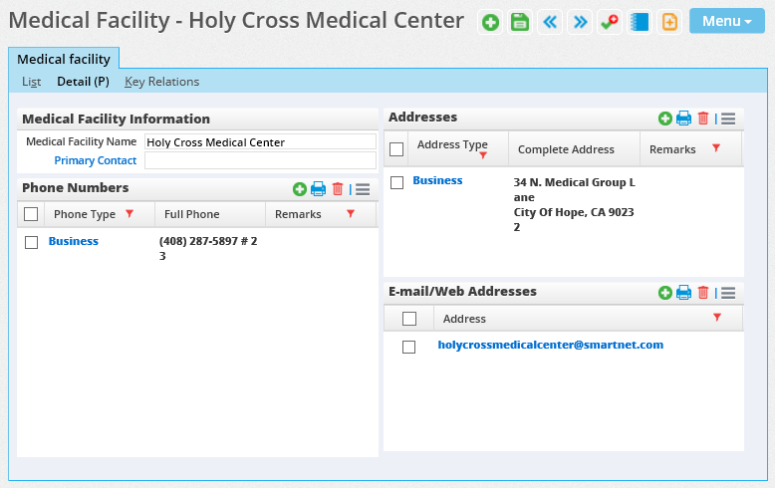Check the Business phone row checkbox
Viewport: 775px width, 488px height.
(32, 243)
